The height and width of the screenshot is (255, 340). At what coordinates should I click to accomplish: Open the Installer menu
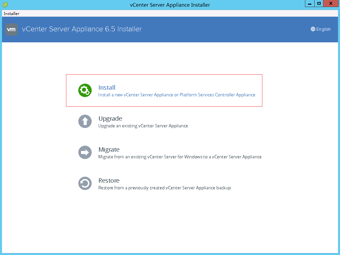pos(11,13)
